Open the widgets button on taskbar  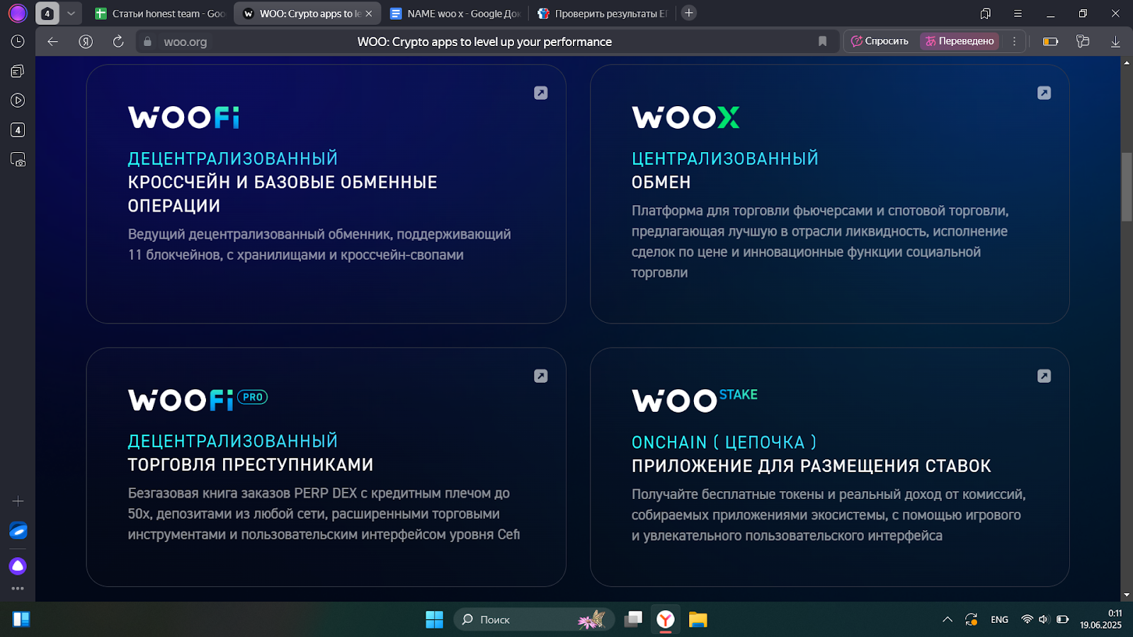21,619
